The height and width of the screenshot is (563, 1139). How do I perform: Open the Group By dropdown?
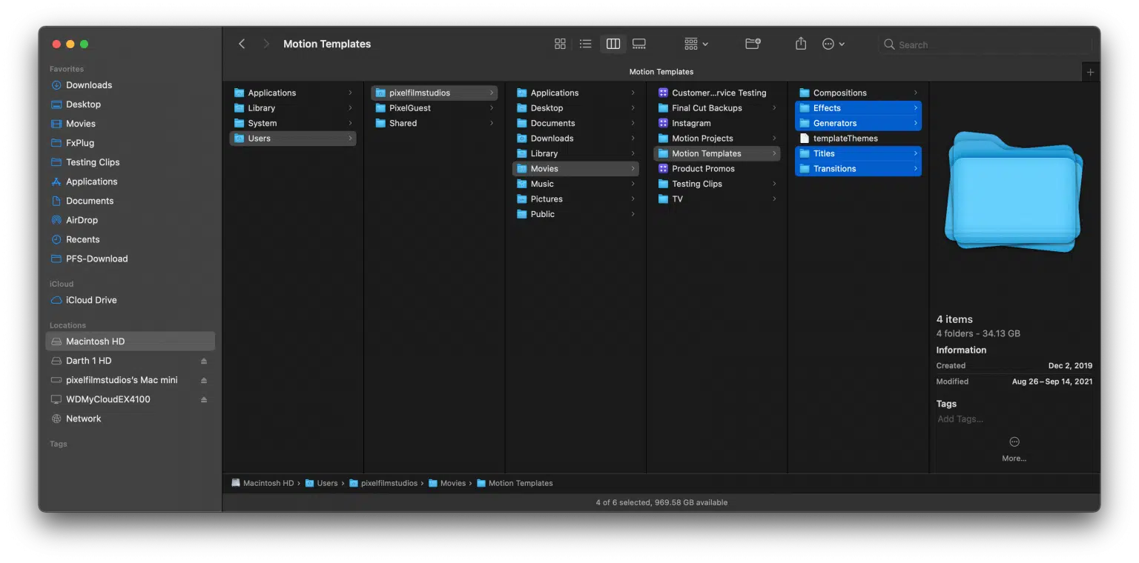(x=696, y=44)
